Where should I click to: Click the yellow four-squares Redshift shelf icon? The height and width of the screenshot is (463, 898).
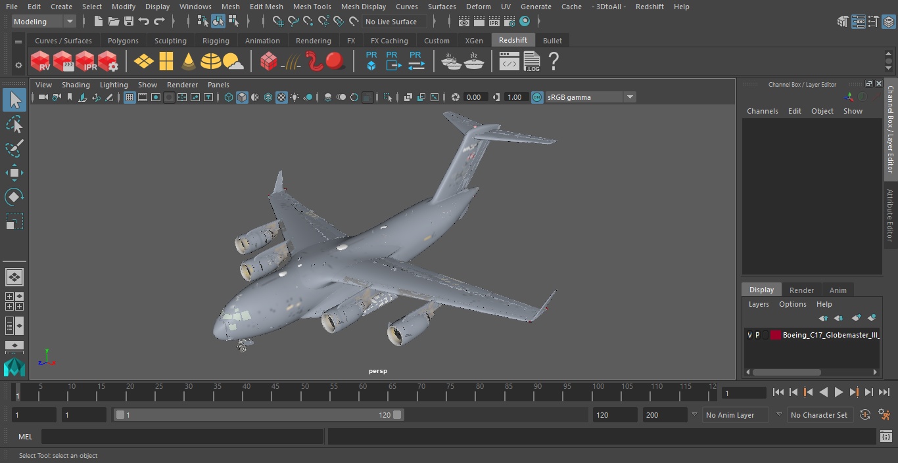166,61
